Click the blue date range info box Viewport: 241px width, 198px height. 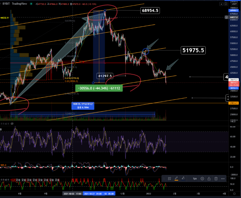pyautogui.click(x=83, y=106)
